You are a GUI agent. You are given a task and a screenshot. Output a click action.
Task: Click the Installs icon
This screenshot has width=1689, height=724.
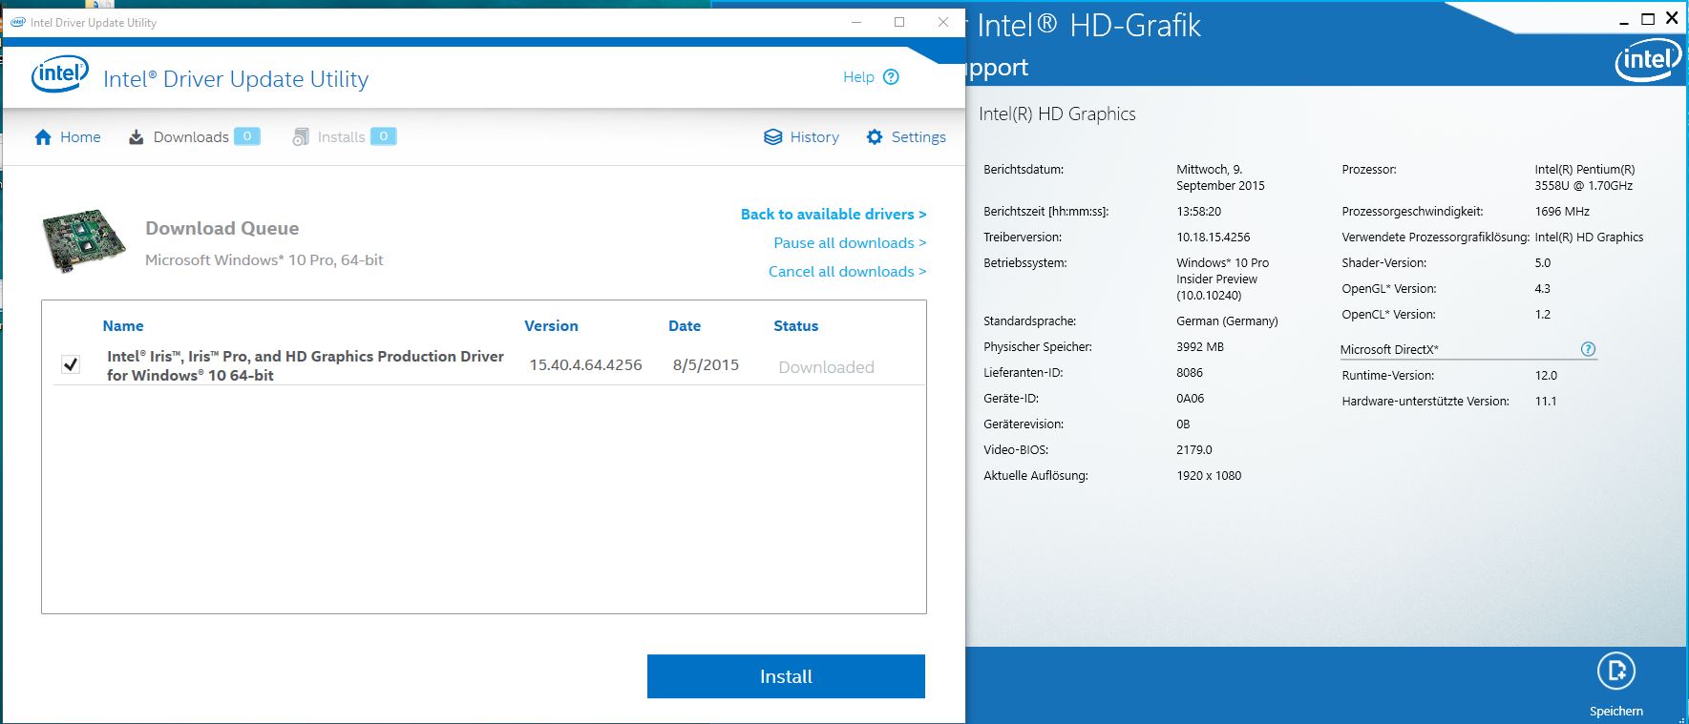(301, 137)
